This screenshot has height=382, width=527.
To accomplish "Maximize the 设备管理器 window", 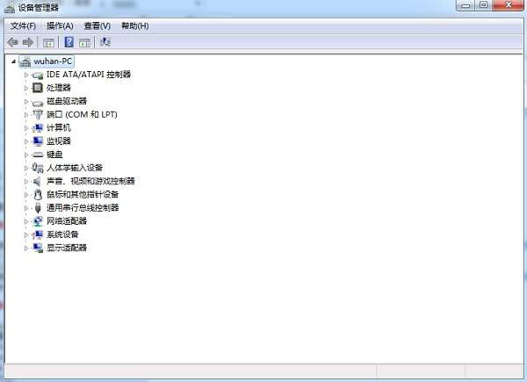I will 483,5.
